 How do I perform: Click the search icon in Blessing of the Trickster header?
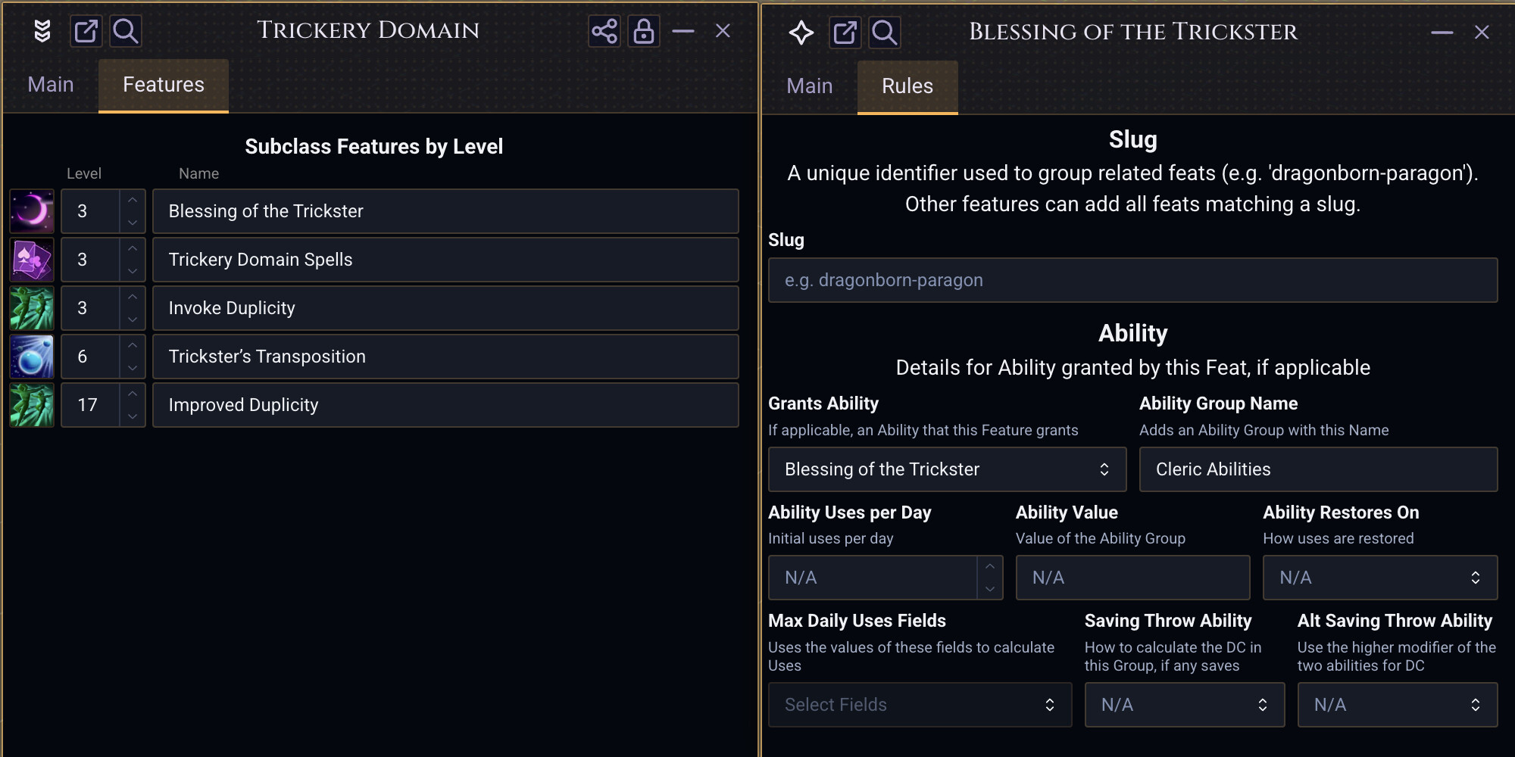pyautogui.click(x=885, y=33)
